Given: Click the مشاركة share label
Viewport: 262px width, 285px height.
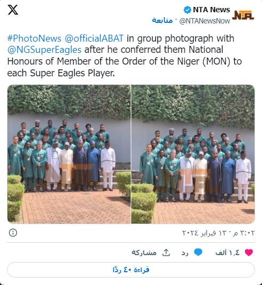Looking at the screenshot, I should click(x=144, y=252).
